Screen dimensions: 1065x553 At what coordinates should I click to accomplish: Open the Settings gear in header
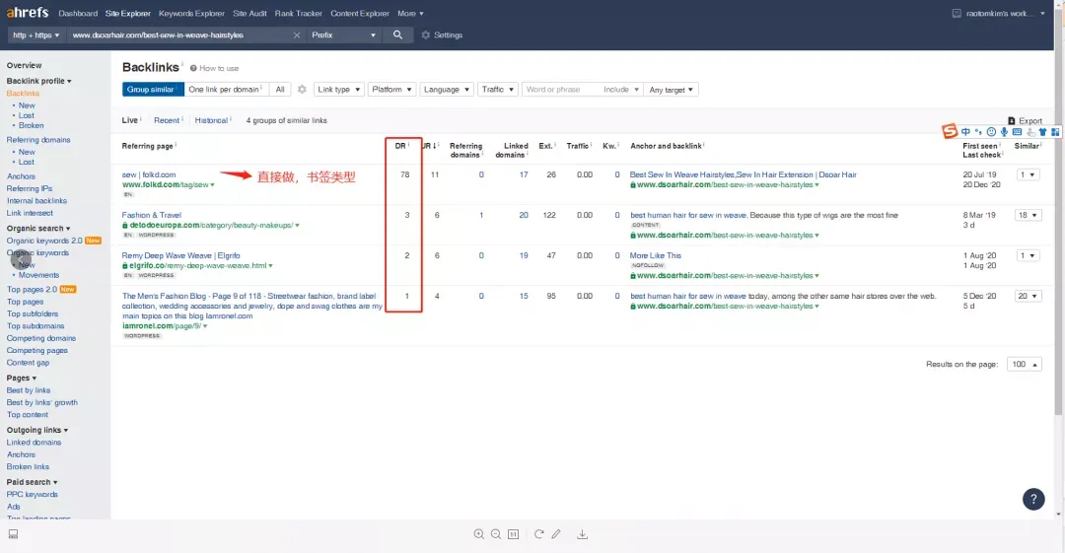[x=442, y=35]
